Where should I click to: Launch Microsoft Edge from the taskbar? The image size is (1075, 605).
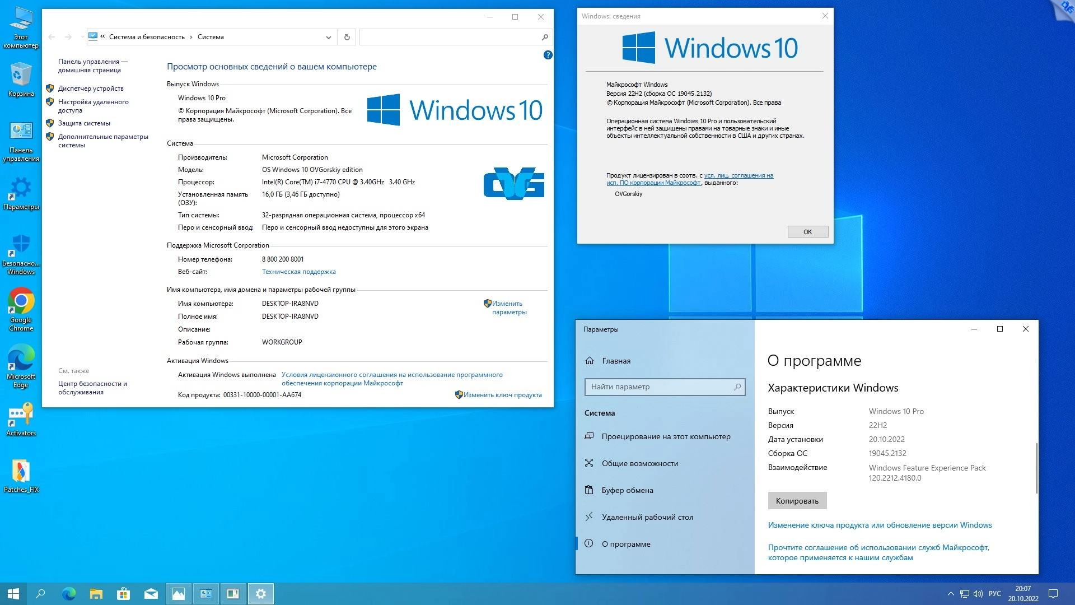pyautogui.click(x=68, y=594)
